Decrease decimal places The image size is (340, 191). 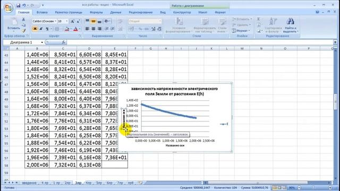(159, 29)
